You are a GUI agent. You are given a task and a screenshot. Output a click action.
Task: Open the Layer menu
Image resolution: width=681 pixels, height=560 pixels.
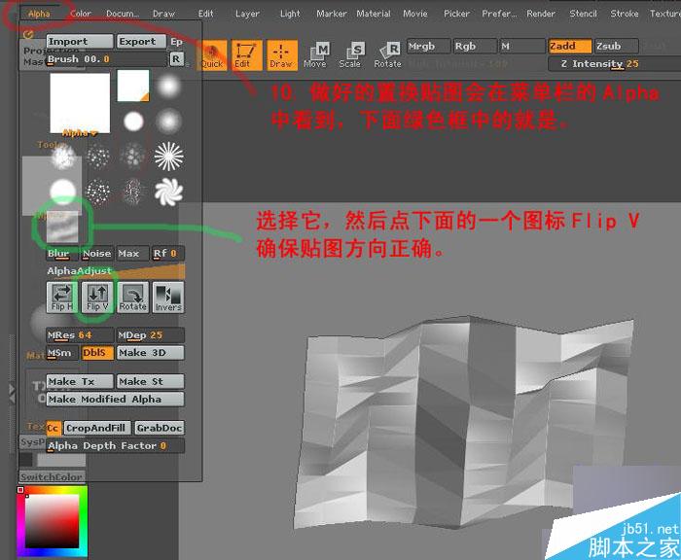247,14
